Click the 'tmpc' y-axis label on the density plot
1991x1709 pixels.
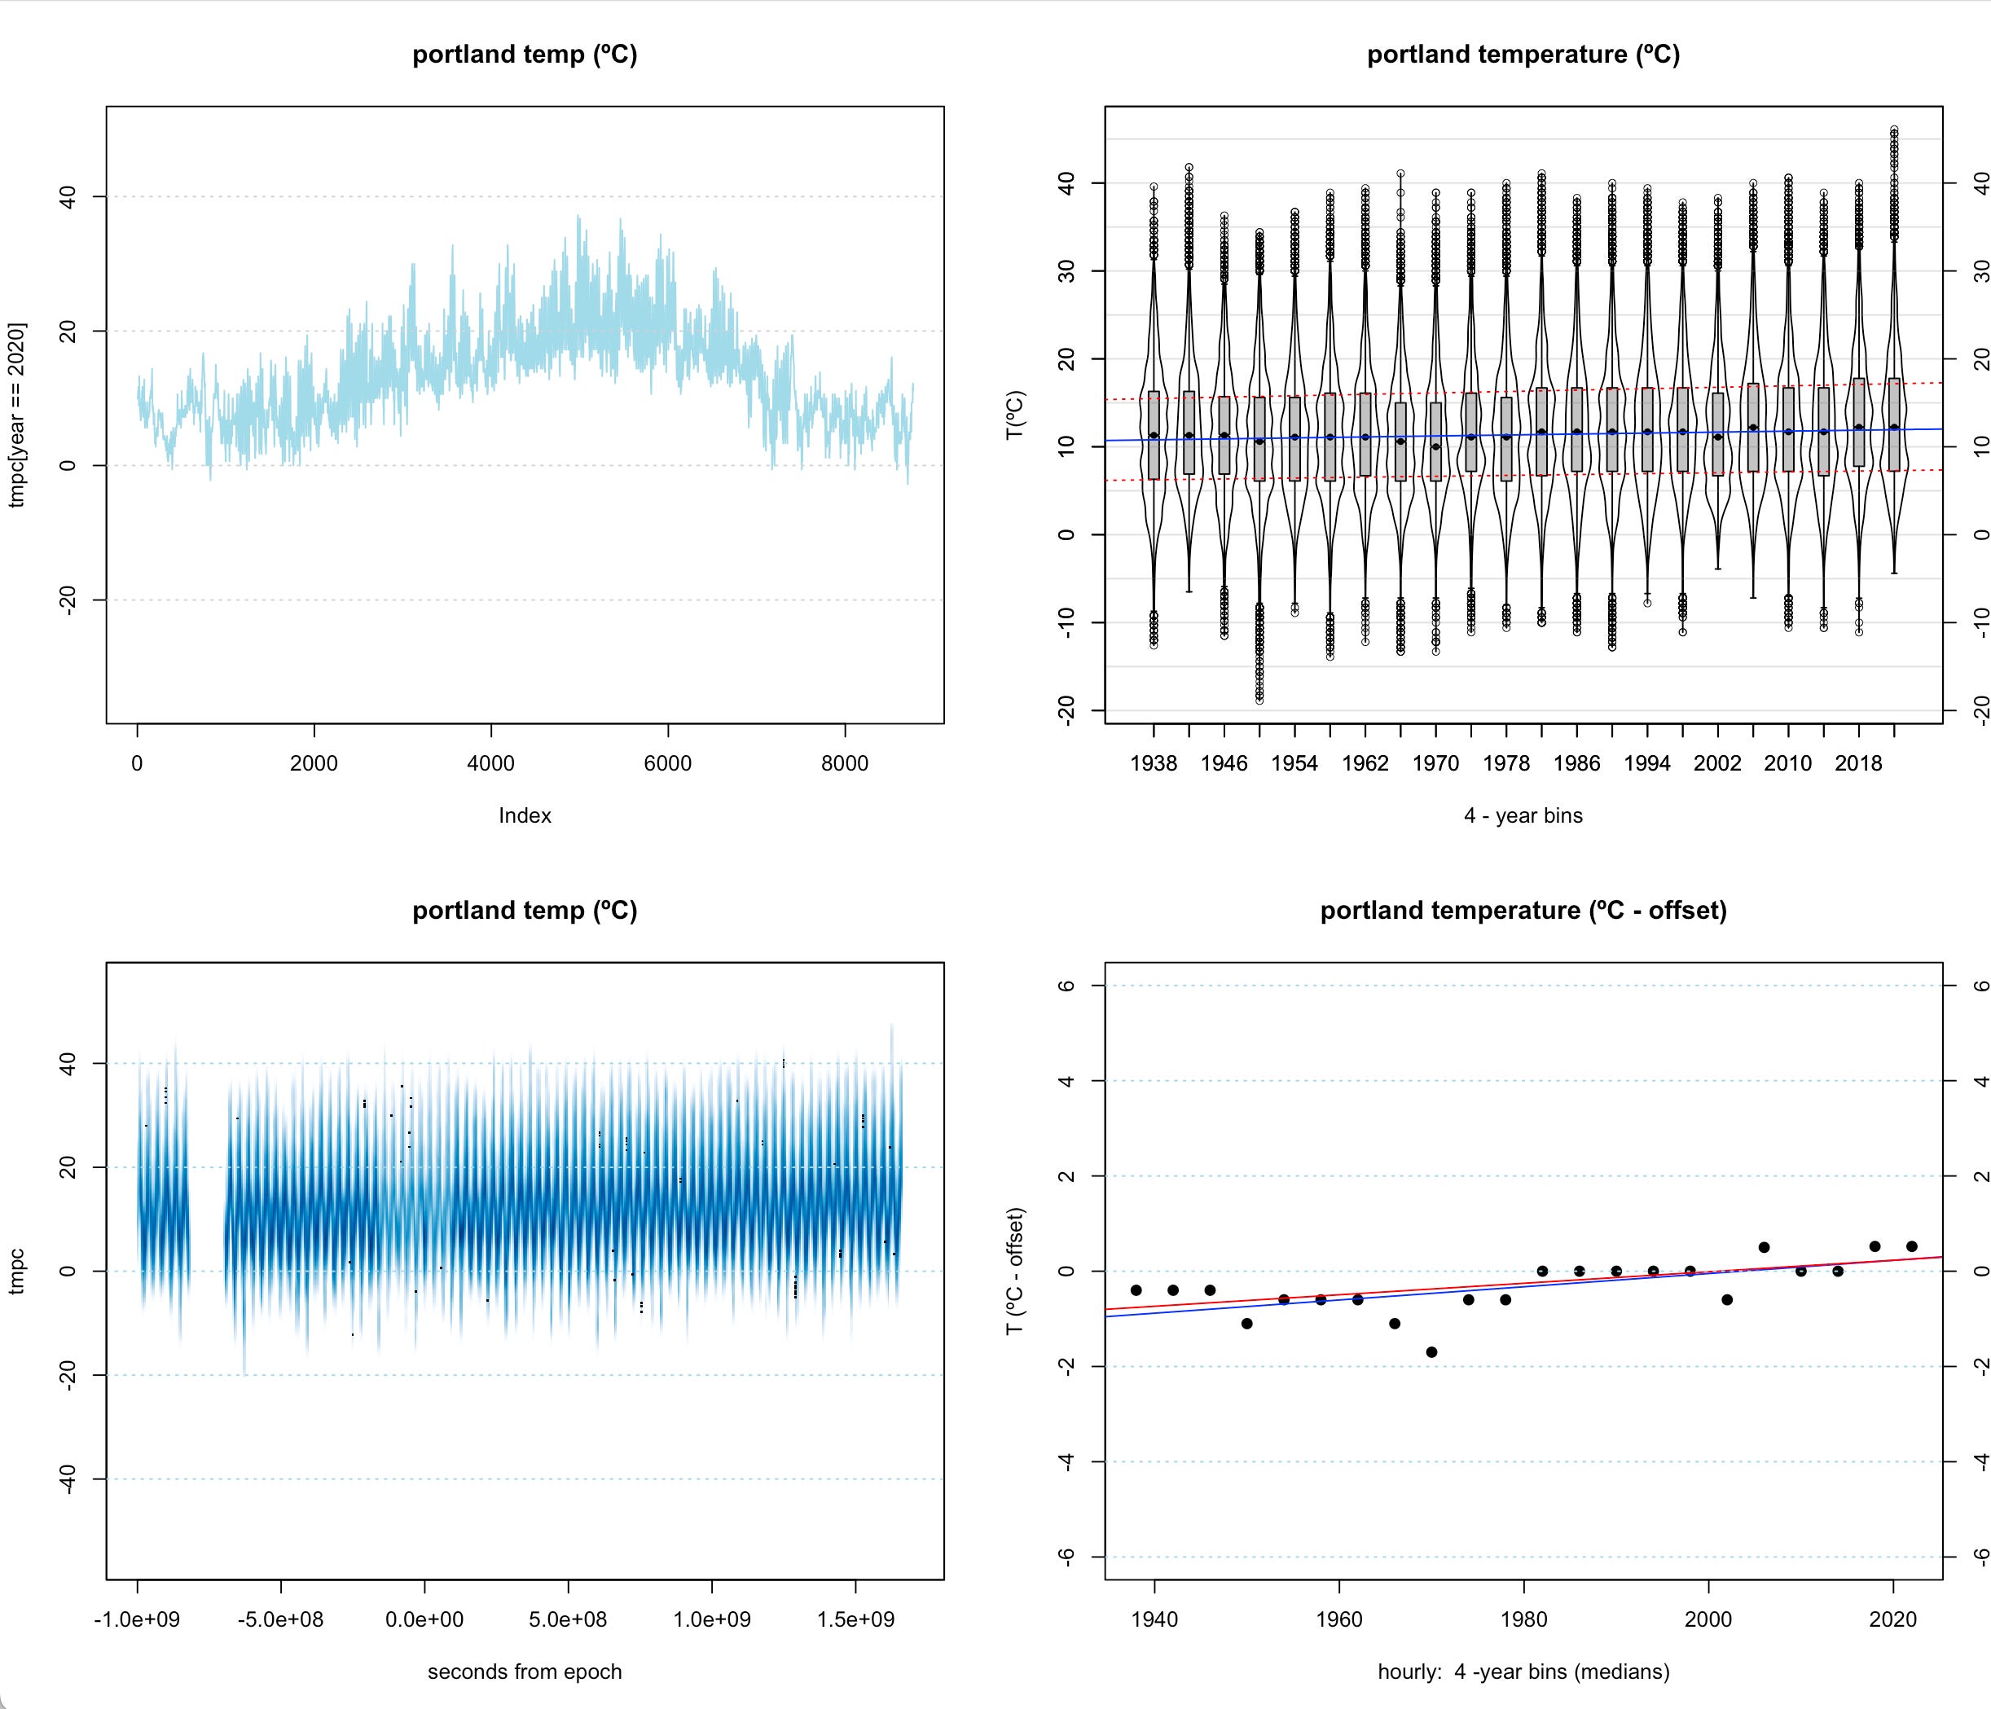(17, 1271)
